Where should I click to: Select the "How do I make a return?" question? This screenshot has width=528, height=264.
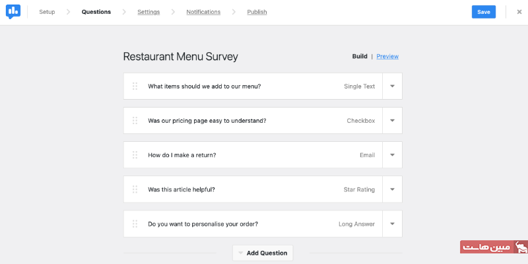tap(182, 155)
